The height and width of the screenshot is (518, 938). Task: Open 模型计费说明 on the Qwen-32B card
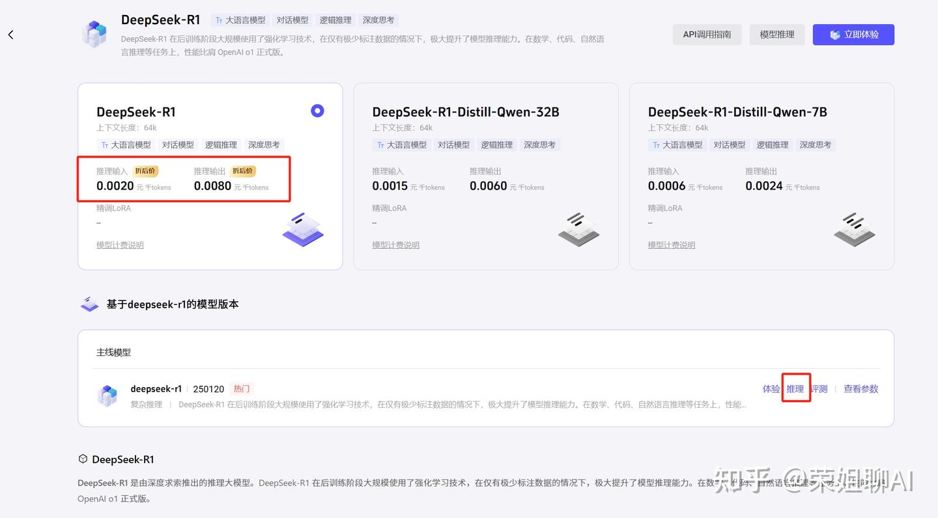coord(395,244)
